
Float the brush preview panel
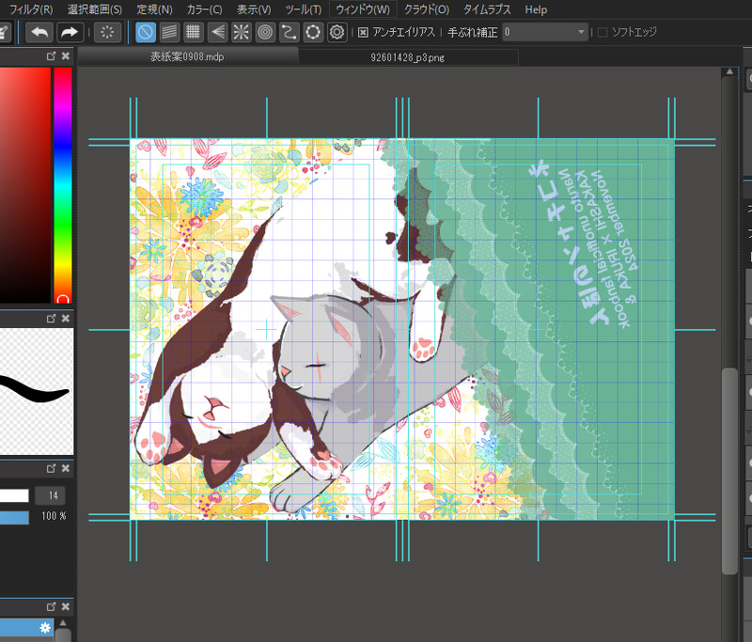[52, 319]
